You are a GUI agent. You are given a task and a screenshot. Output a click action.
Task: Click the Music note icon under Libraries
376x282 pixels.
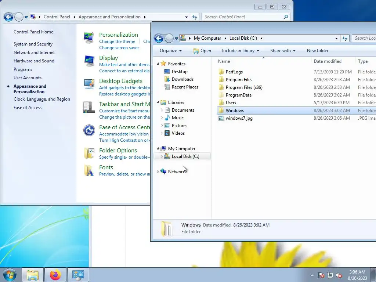167,117
